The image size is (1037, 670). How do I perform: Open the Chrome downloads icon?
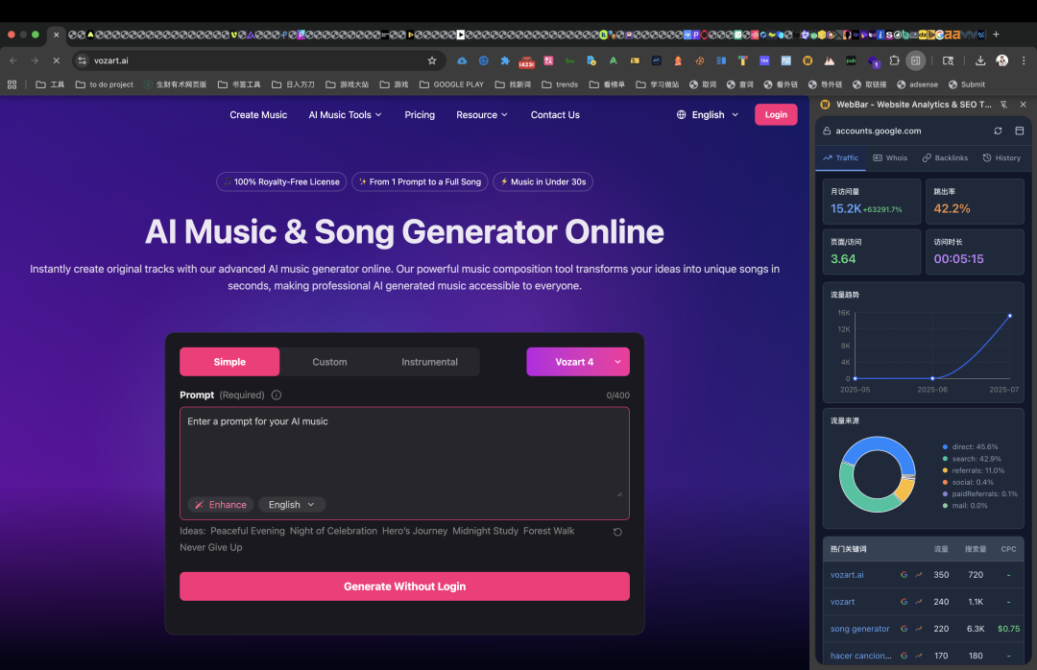(980, 60)
